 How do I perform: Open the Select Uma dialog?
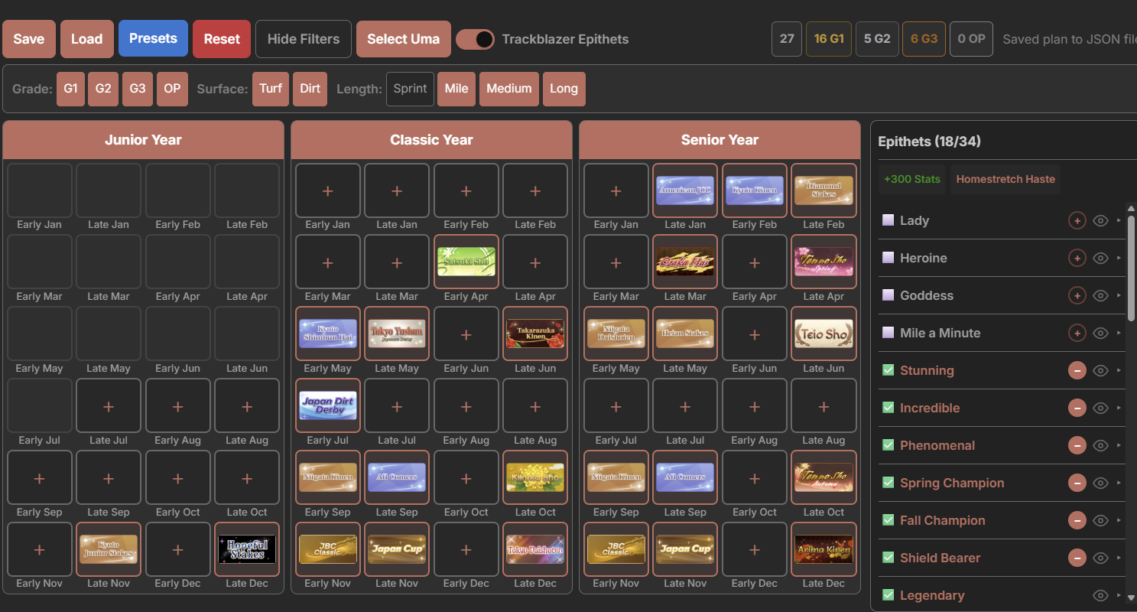point(404,39)
